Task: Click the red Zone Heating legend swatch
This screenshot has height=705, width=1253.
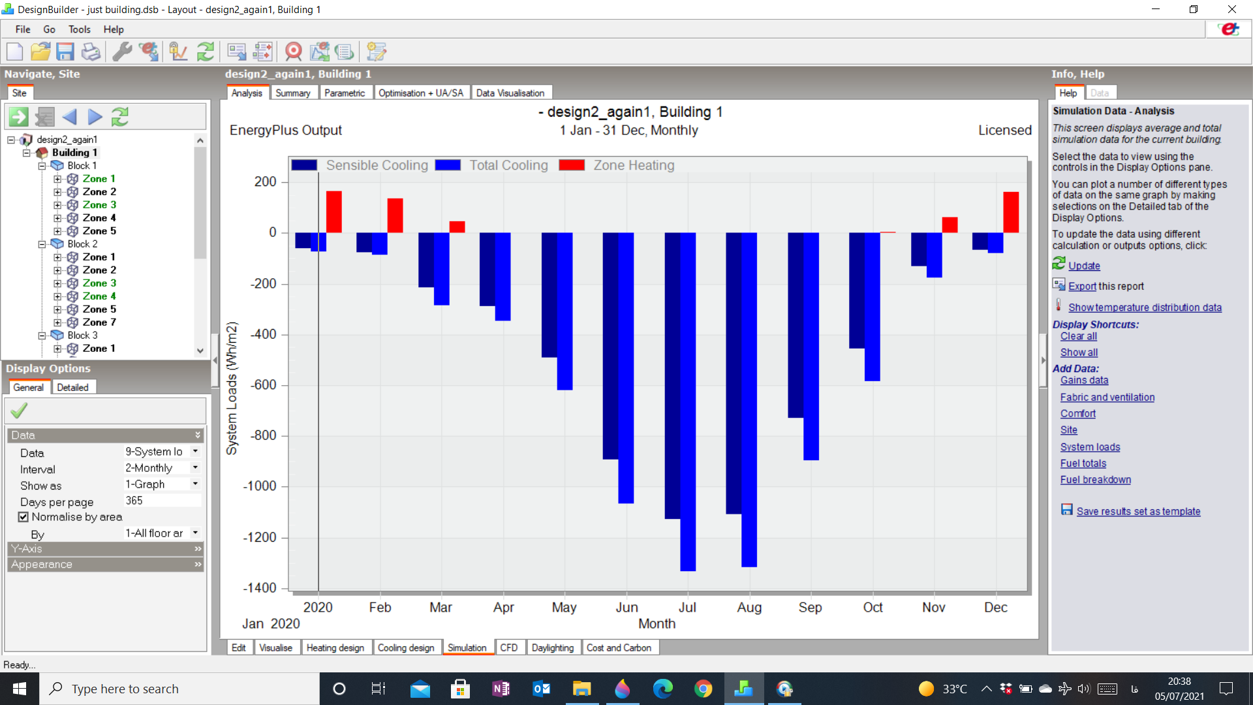Action: coord(572,165)
